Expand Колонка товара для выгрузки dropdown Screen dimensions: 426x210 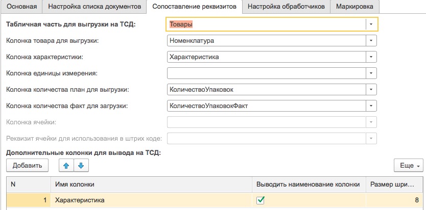point(371,41)
